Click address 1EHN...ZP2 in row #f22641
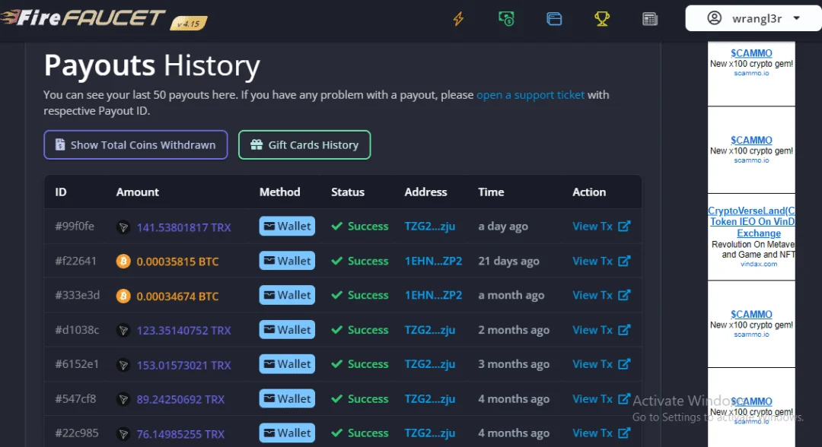822x447 pixels. point(433,261)
